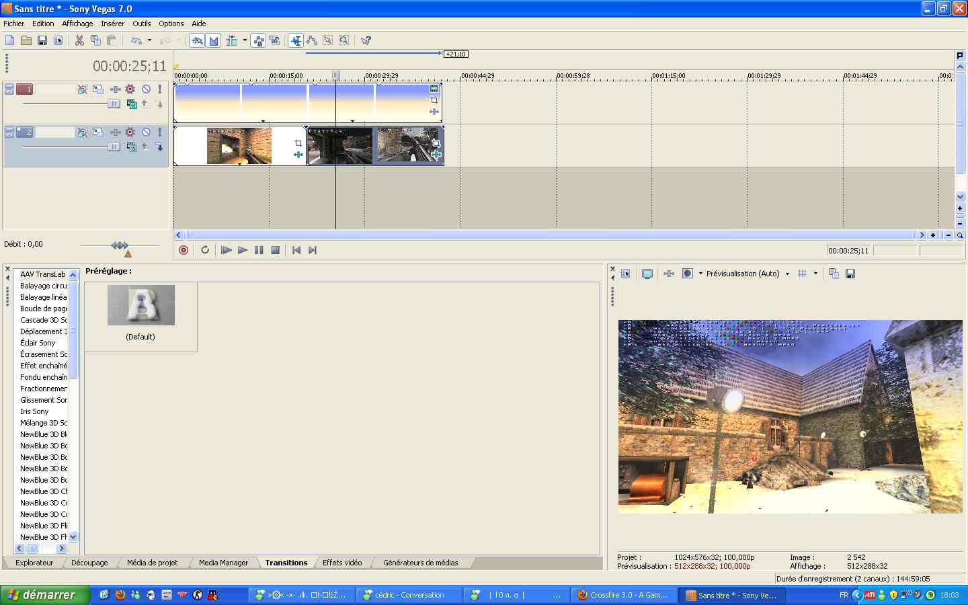Click the level slider on track 1
This screenshot has width=968, height=605.
click(x=114, y=104)
